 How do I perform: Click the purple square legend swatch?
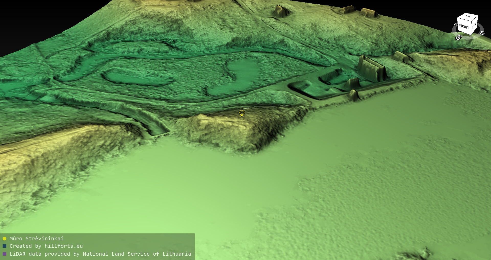click(x=4, y=254)
